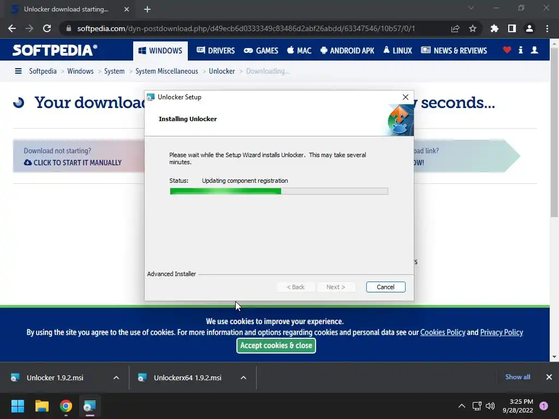The height and width of the screenshot is (419, 559).
Task: Expand options for Unlocker 1.9.2.msi download
Action: click(x=116, y=378)
